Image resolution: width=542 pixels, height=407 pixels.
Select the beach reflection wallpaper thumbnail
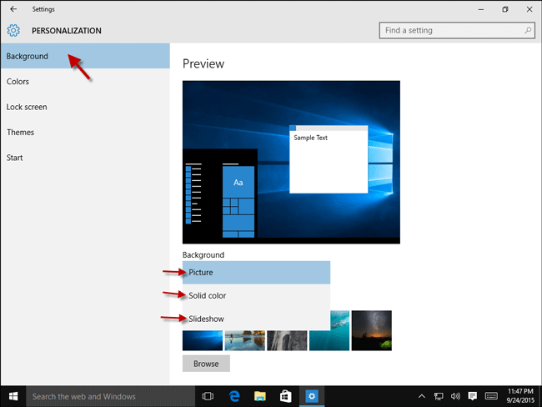[x=244, y=340]
